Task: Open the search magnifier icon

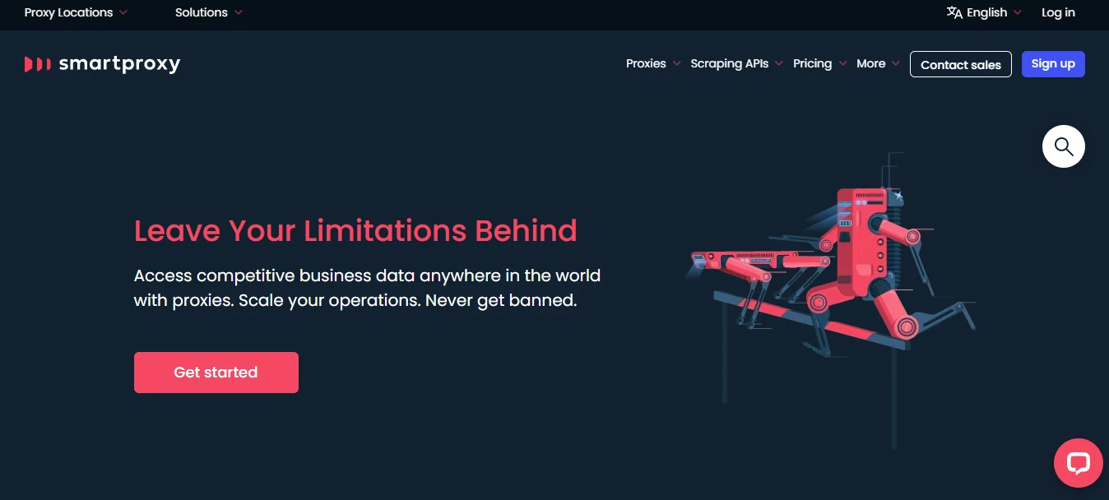Action: click(x=1064, y=146)
